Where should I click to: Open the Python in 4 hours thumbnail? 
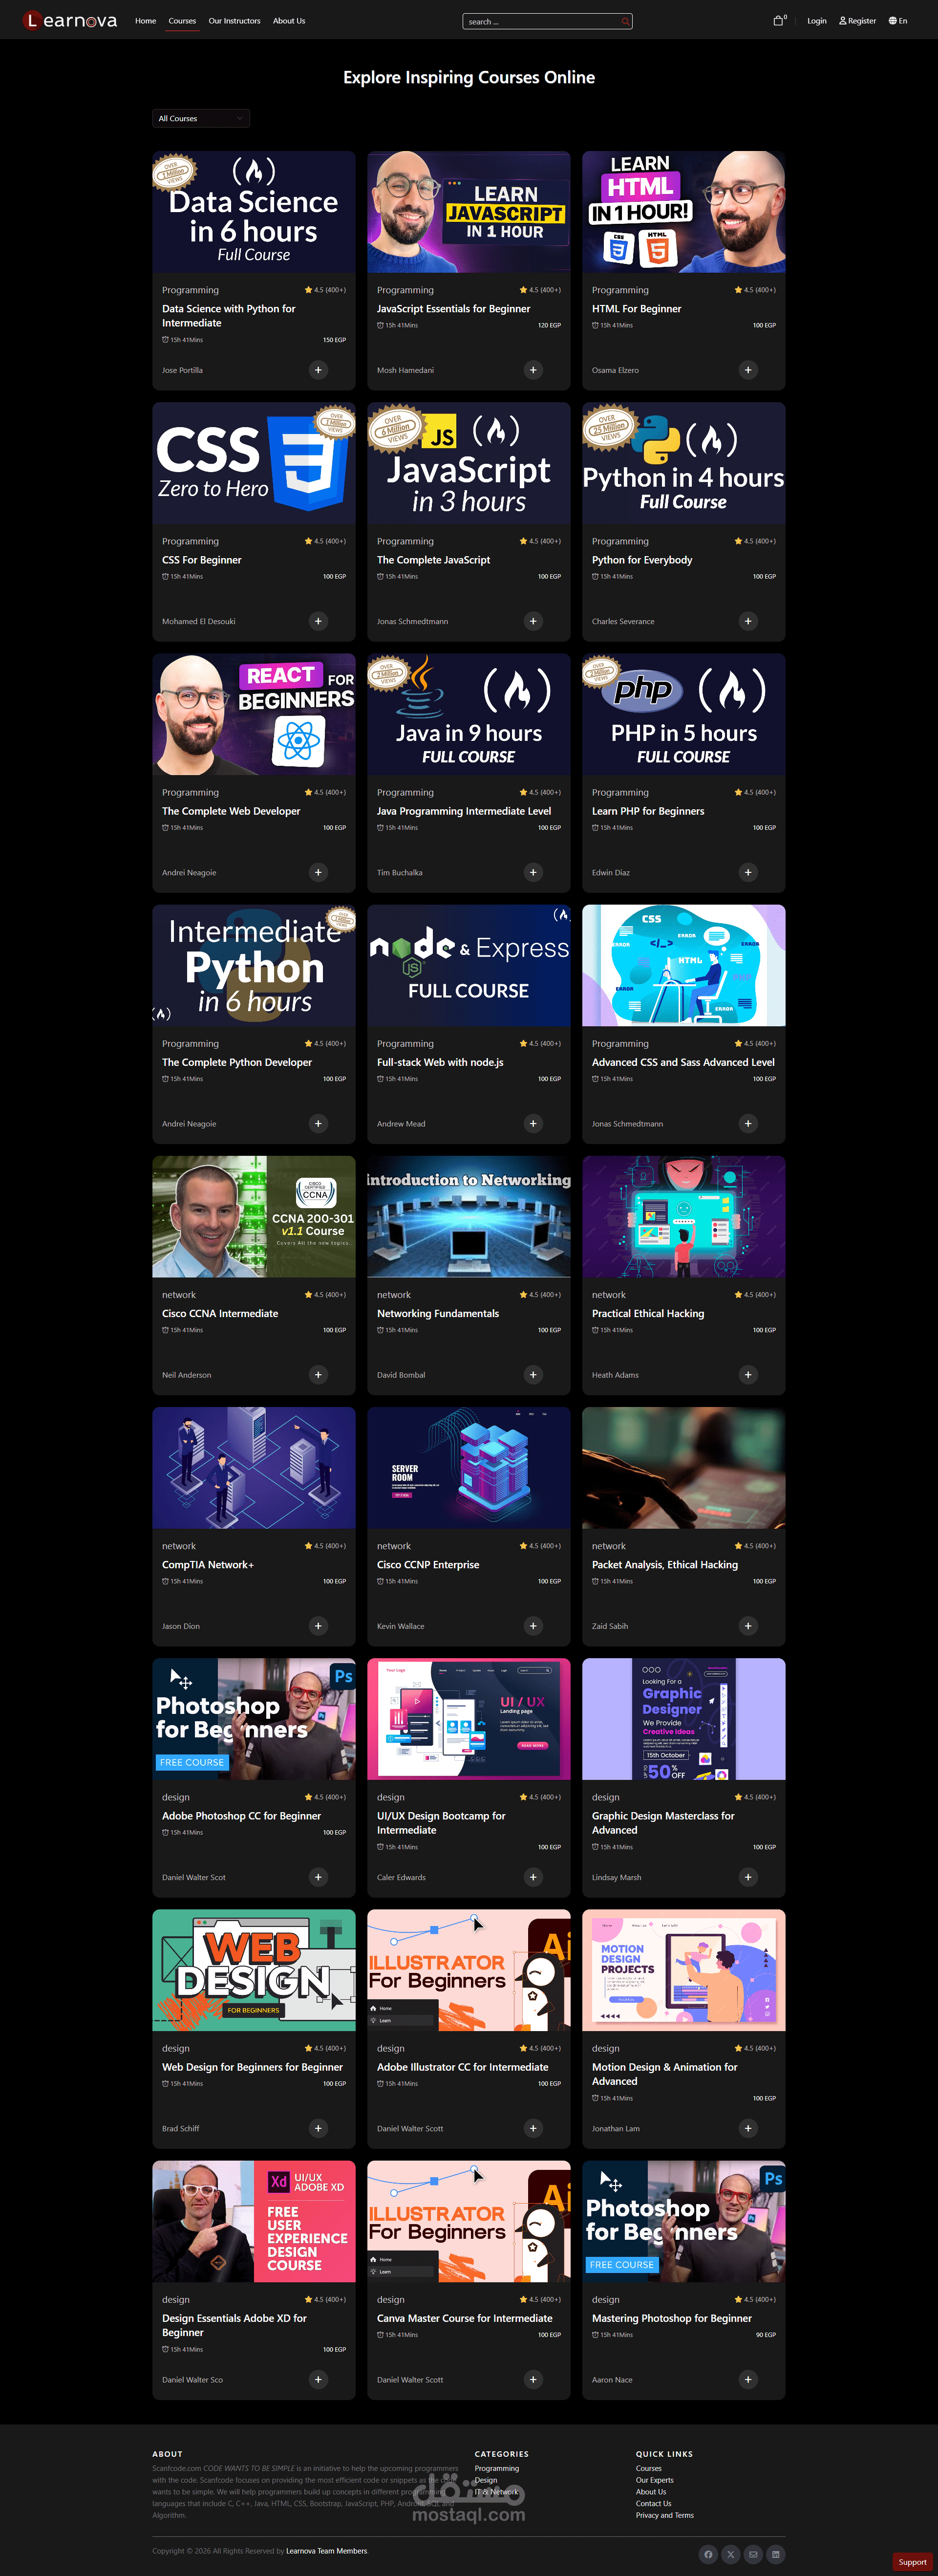tap(683, 463)
